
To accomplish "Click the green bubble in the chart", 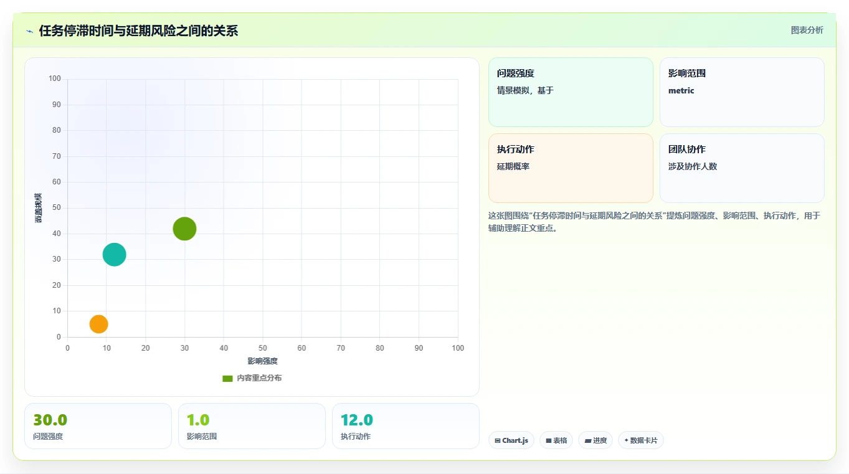I will coord(184,229).
